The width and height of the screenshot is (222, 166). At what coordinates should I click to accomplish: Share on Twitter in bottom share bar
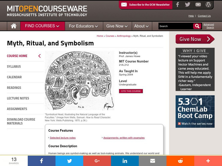pos(69,161)
